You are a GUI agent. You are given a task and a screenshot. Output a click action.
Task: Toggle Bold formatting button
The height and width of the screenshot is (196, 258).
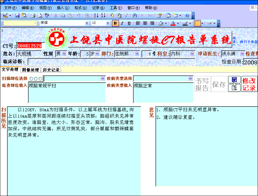[x=115, y=23]
